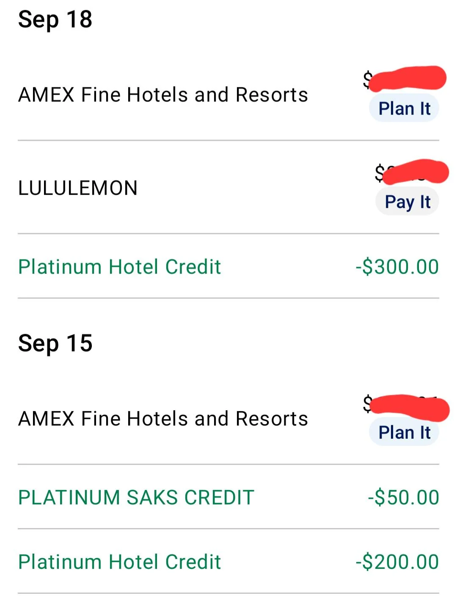Open the PLATINUM SAKS CREDIT entry

pyautogui.click(x=136, y=497)
